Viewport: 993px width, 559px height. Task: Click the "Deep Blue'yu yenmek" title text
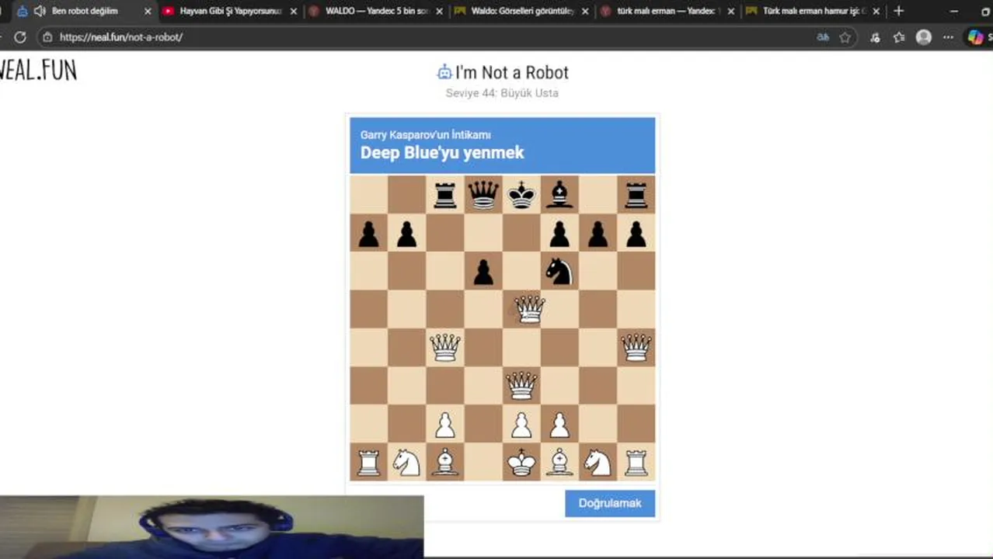click(442, 153)
